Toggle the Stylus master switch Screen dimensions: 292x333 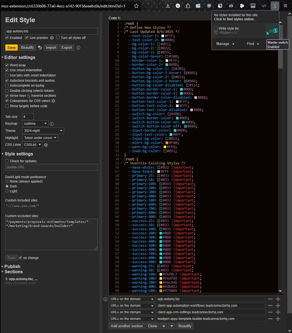[x=273, y=31]
